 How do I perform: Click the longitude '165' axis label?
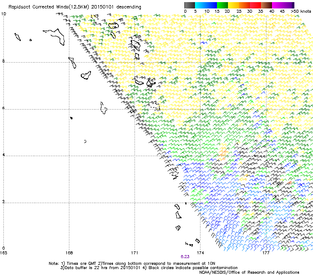coord(3,253)
